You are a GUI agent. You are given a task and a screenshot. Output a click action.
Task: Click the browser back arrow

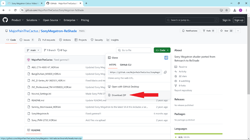pos(4,10)
